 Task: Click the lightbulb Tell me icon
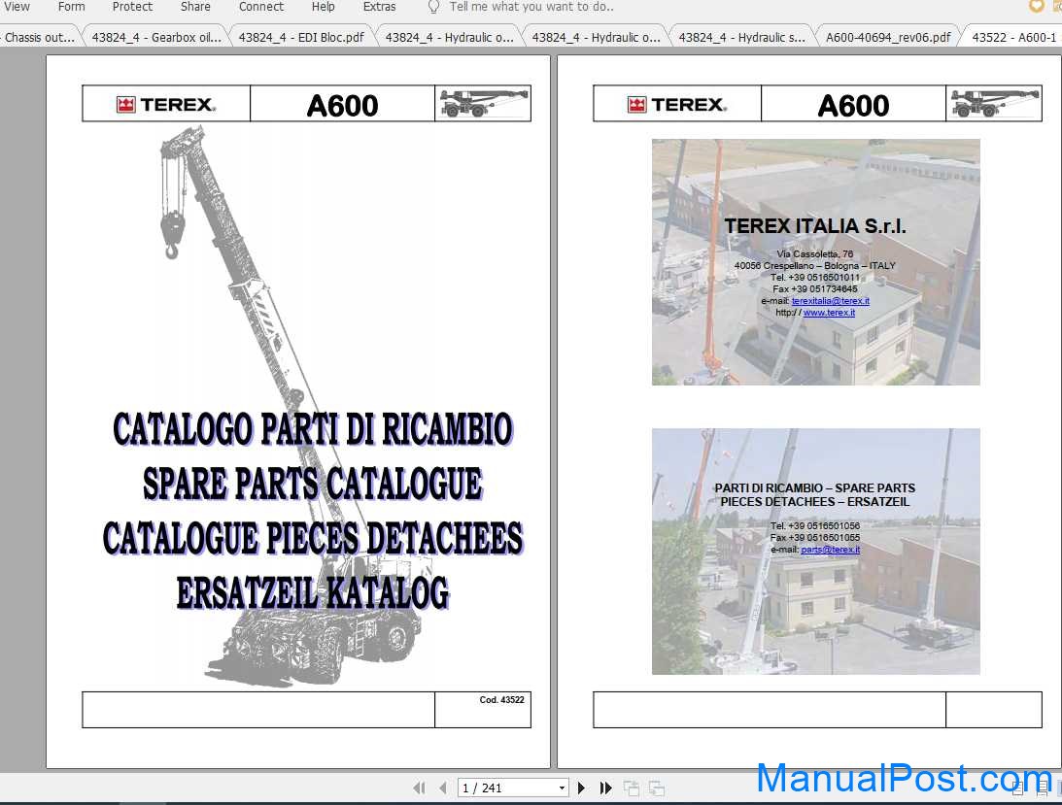433,7
